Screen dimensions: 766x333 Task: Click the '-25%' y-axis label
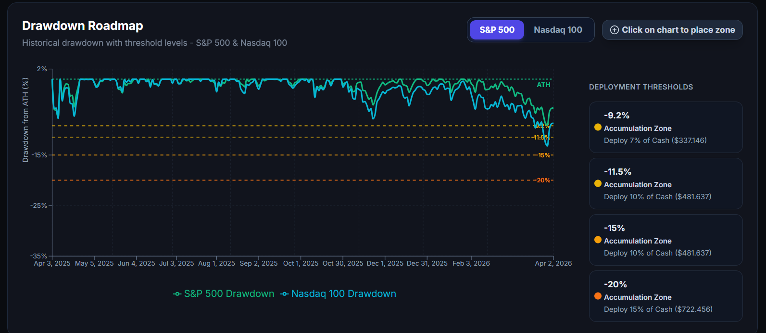point(38,205)
